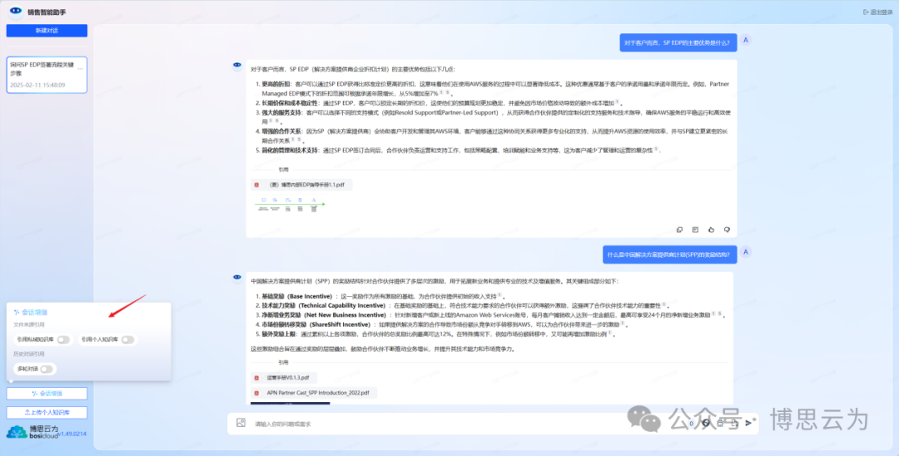The height and width of the screenshot is (456, 899).
Task: Click the dark image thumbnail below the APN Partner reference
Action: [x=291, y=404]
